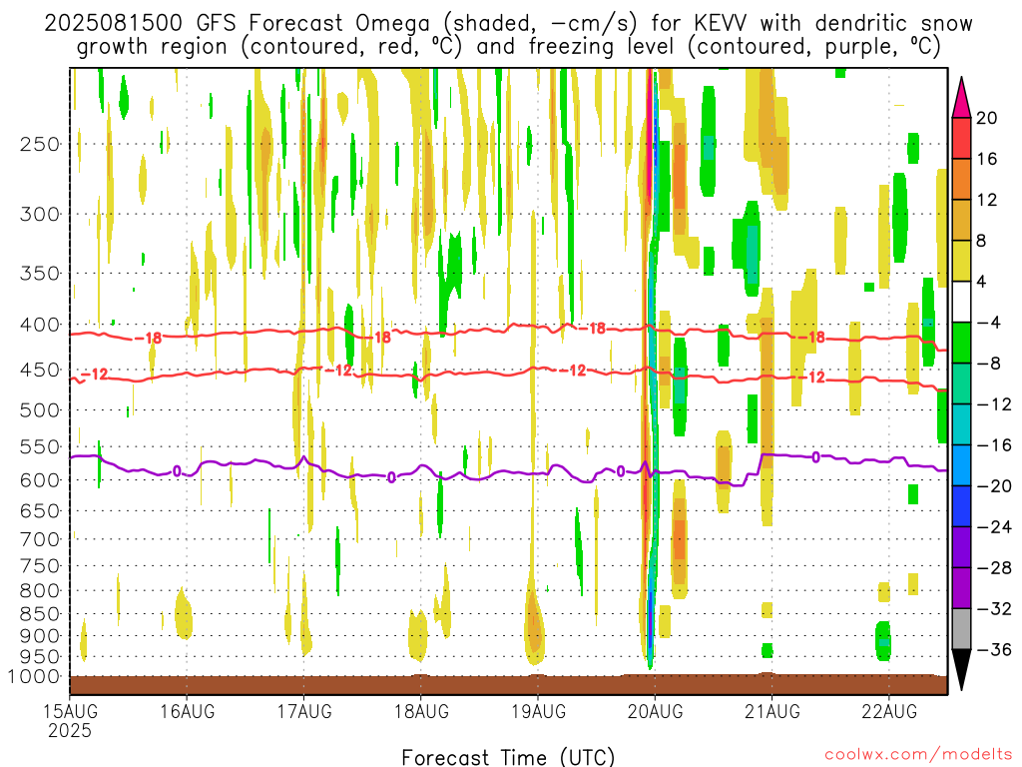Click the 400 pressure level label
Image resolution: width=1022 pixels, height=767 pixels.
(40, 325)
